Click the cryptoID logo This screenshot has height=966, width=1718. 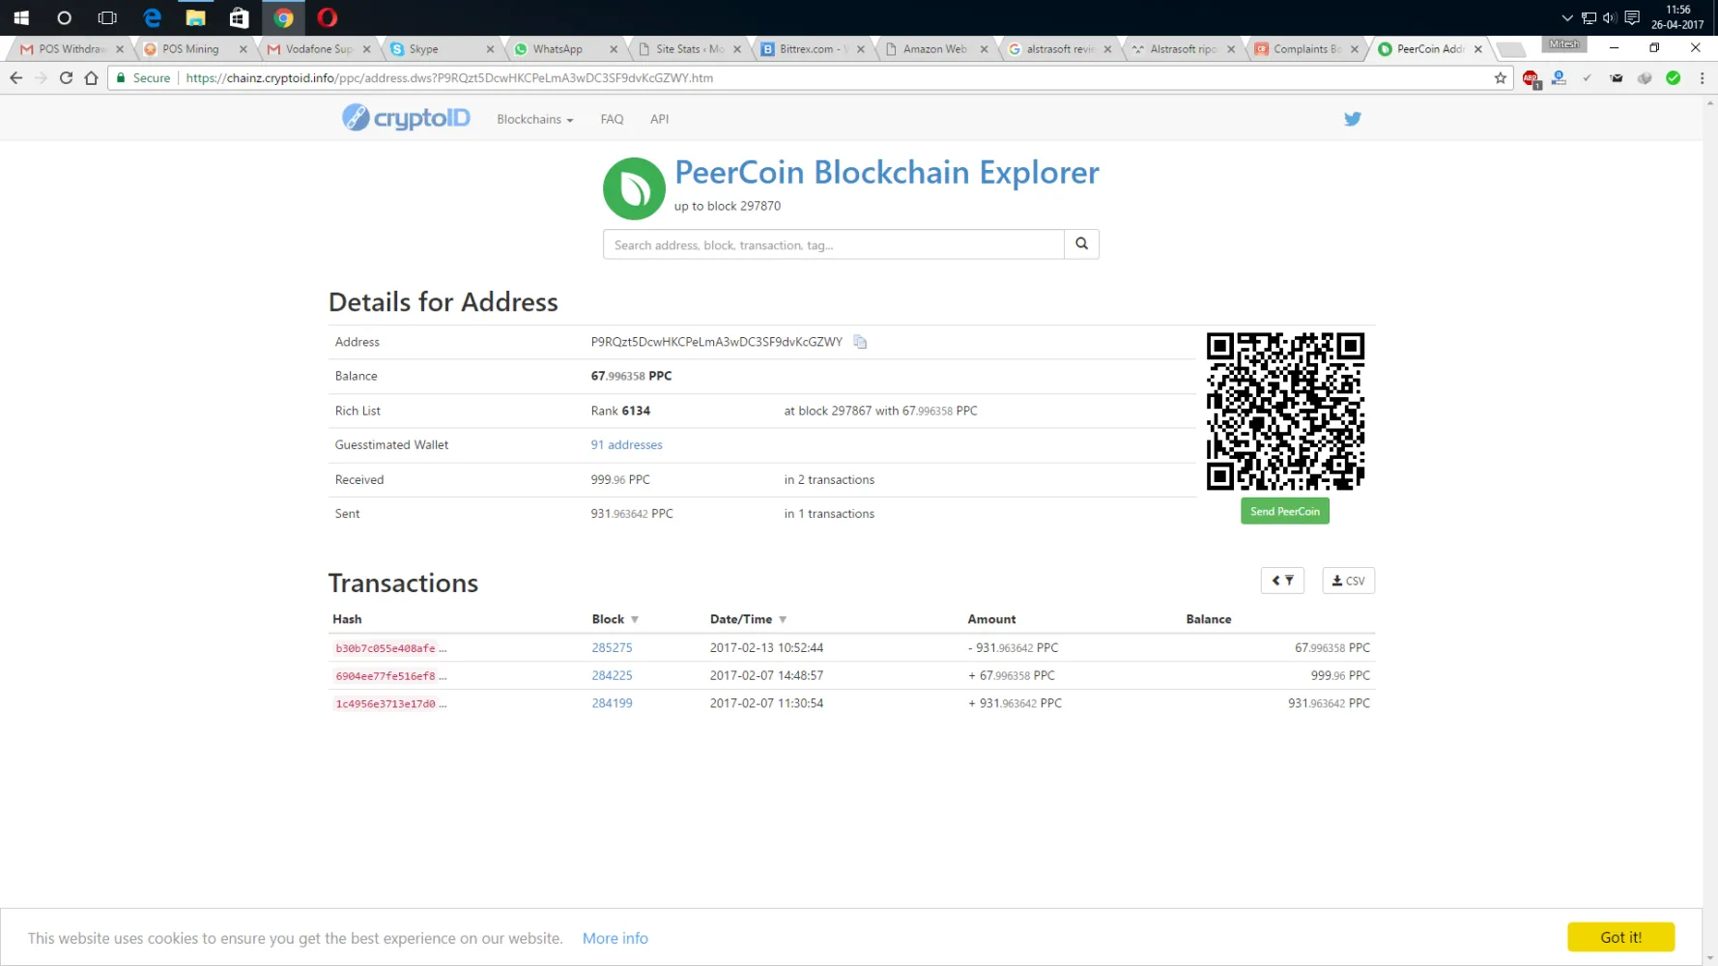(406, 118)
